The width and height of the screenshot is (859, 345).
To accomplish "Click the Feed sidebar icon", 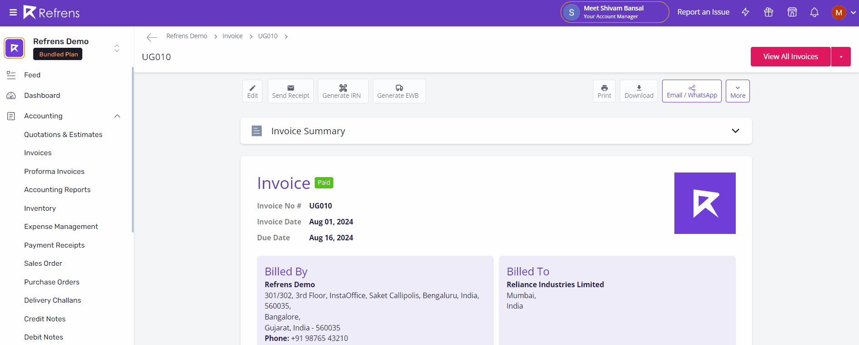I will [11, 75].
